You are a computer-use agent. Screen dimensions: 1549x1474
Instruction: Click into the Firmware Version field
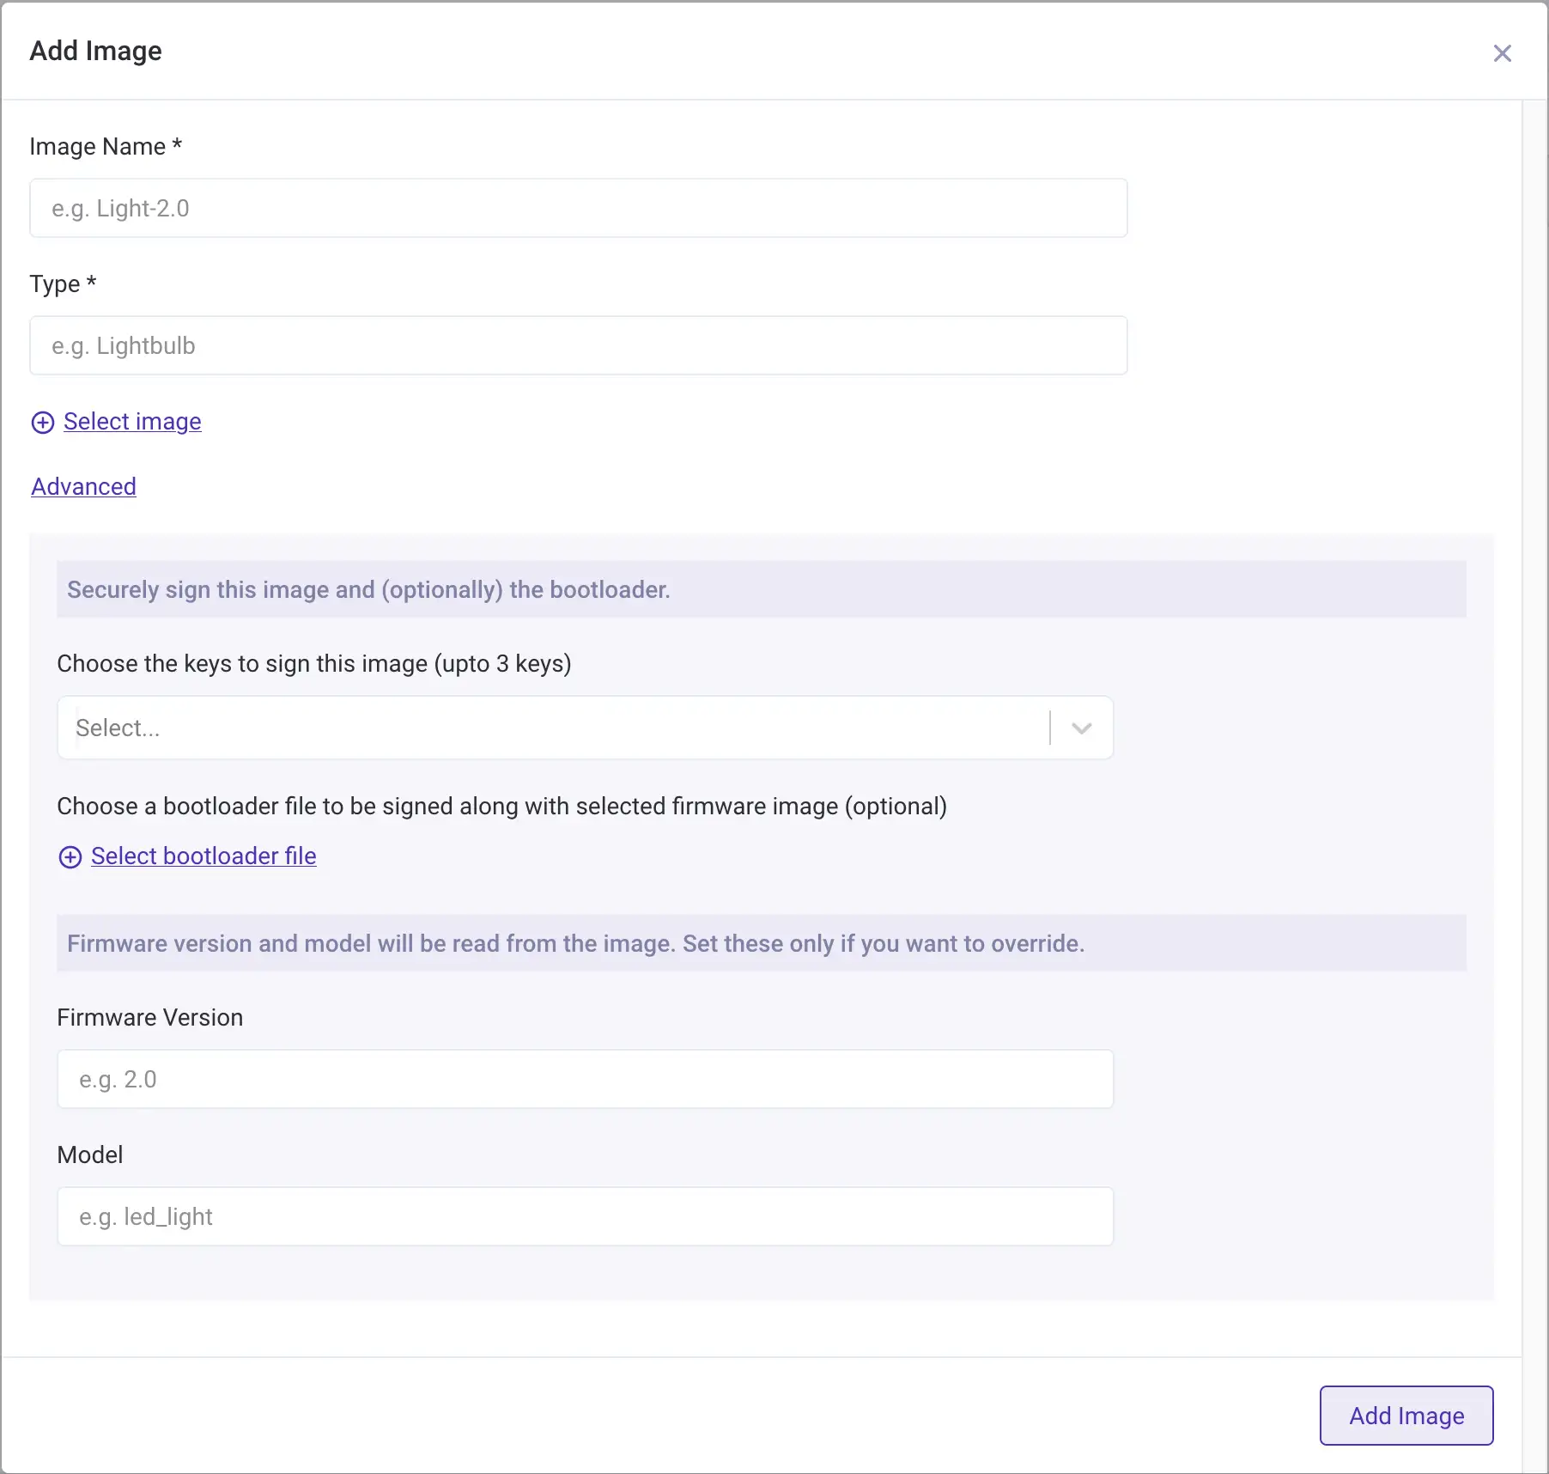585,1080
